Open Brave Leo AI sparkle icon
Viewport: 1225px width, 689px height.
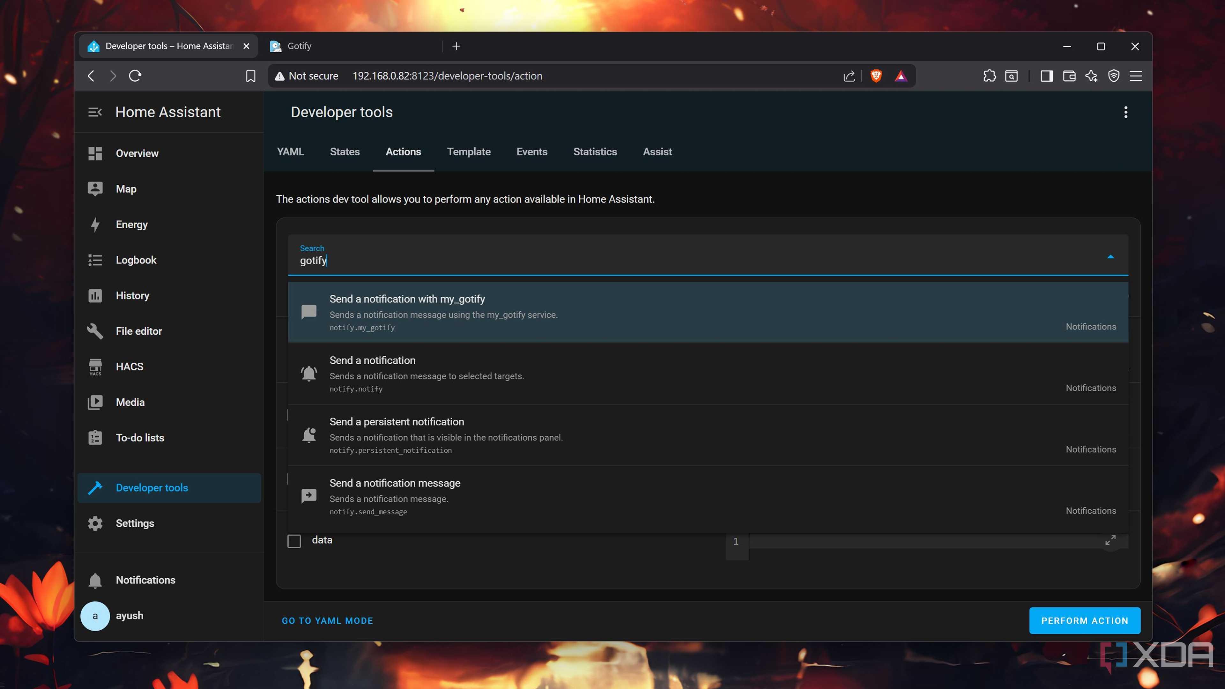tap(1091, 76)
